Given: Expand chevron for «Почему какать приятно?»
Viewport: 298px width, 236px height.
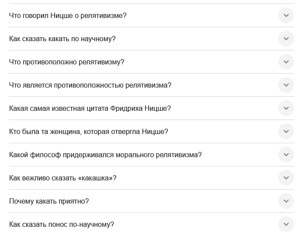Looking at the screenshot, I should [286, 201].
